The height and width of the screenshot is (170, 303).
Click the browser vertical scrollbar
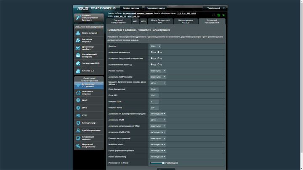point(301,77)
